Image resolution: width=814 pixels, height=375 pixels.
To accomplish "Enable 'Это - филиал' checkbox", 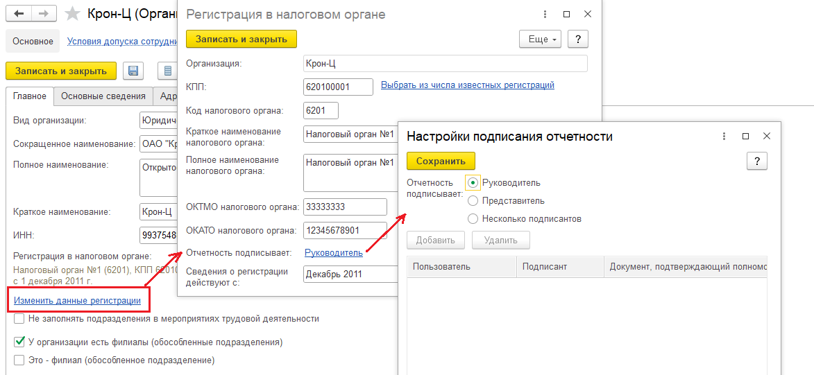I will (x=19, y=360).
